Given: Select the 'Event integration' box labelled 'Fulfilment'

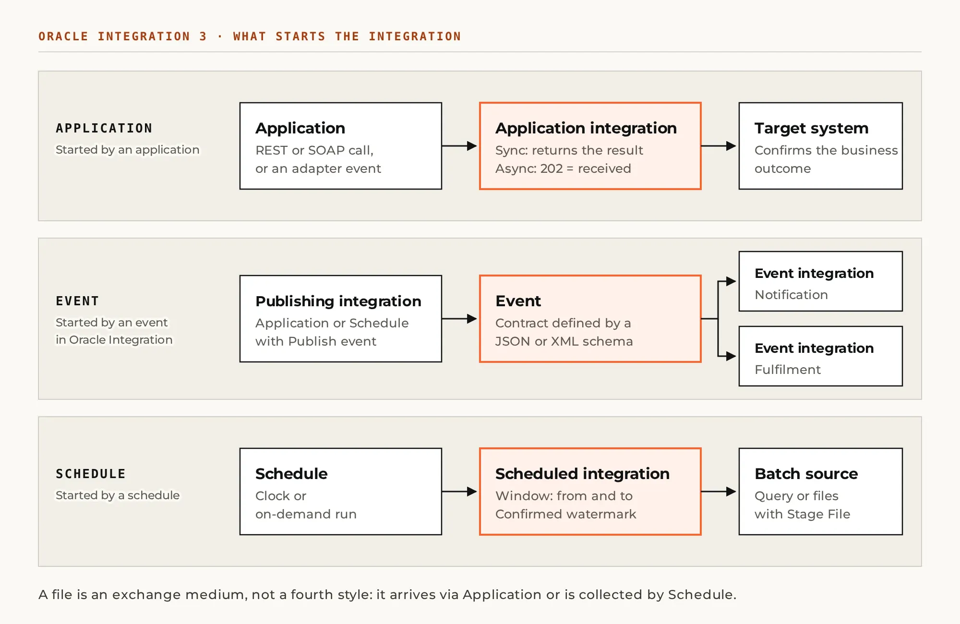Looking at the screenshot, I should pyautogui.click(x=821, y=356).
